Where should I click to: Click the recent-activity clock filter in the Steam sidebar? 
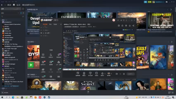pos(21,13)
